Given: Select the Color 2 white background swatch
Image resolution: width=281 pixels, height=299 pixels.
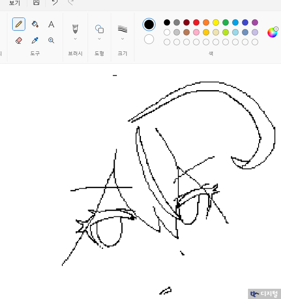Looking at the screenshot, I should point(149,39).
